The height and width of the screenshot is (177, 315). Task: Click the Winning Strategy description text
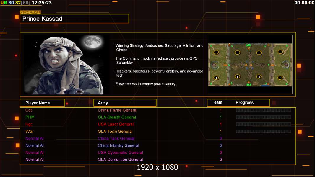pyautogui.click(x=159, y=48)
